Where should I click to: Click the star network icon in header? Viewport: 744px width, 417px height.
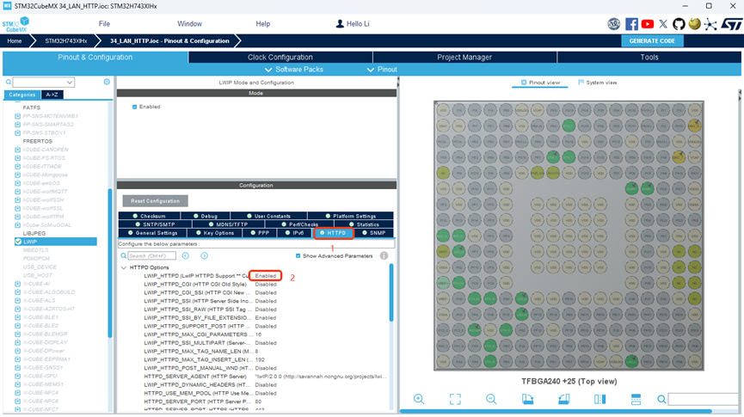[x=710, y=24]
